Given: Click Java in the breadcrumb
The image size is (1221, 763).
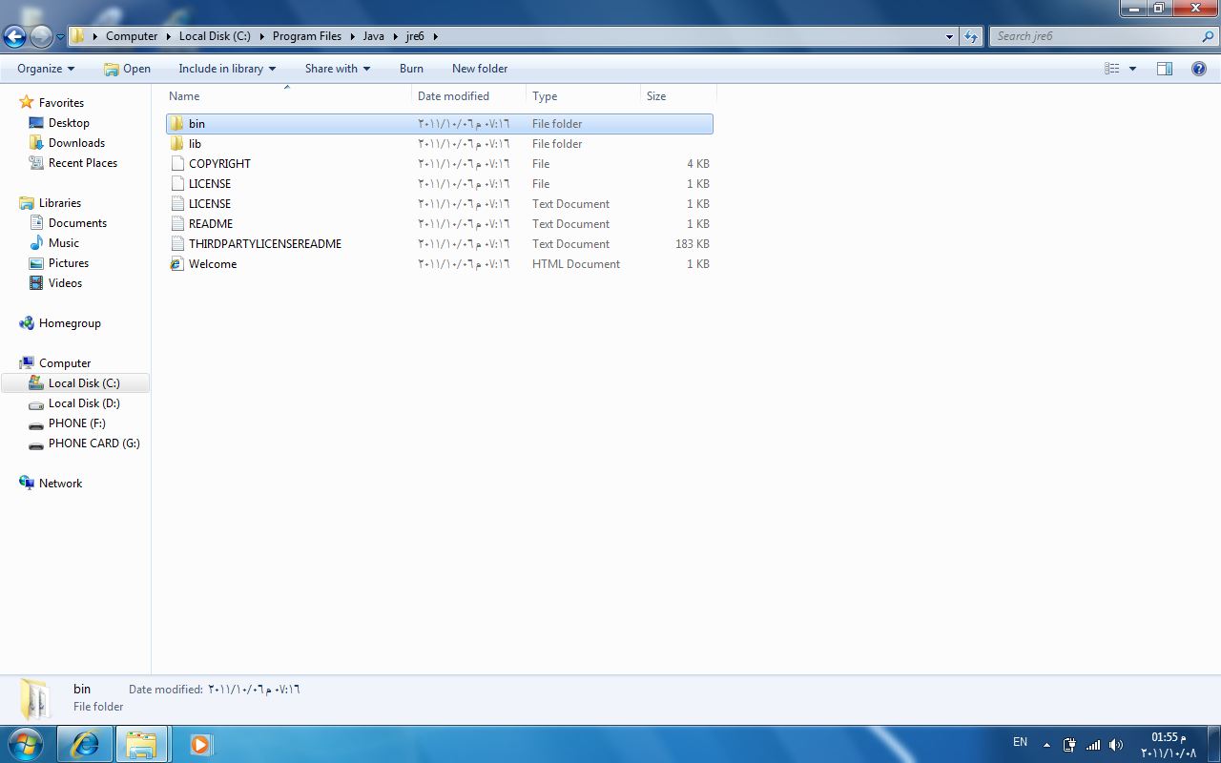Looking at the screenshot, I should pyautogui.click(x=373, y=36).
